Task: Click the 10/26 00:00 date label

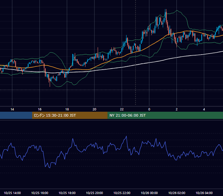Action: (x=149, y=193)
